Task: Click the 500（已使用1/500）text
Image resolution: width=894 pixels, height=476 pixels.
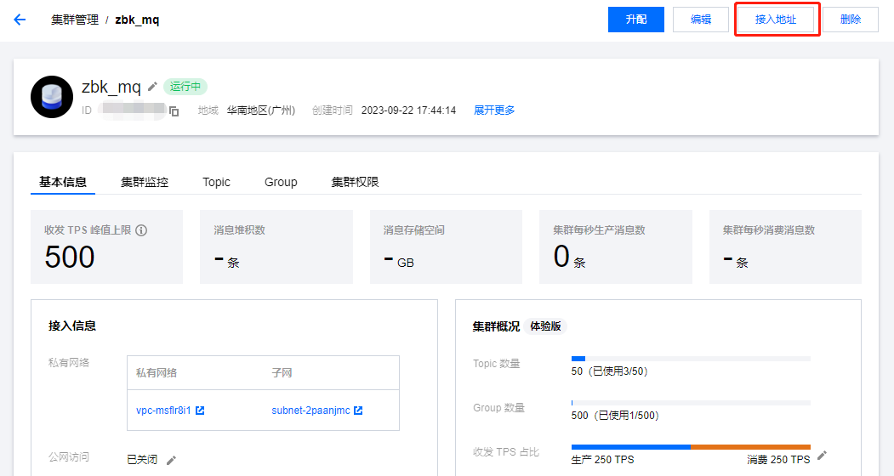Action: pos(615,416)
